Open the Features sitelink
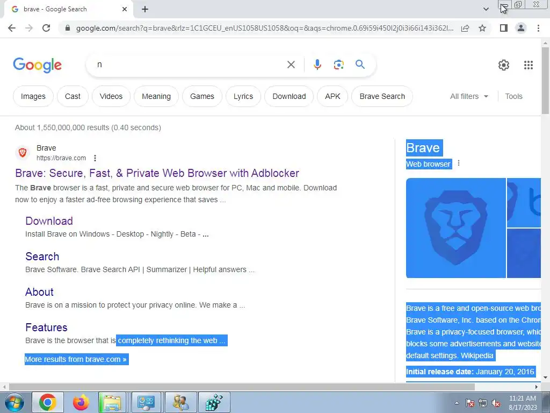 click(46, 327)
